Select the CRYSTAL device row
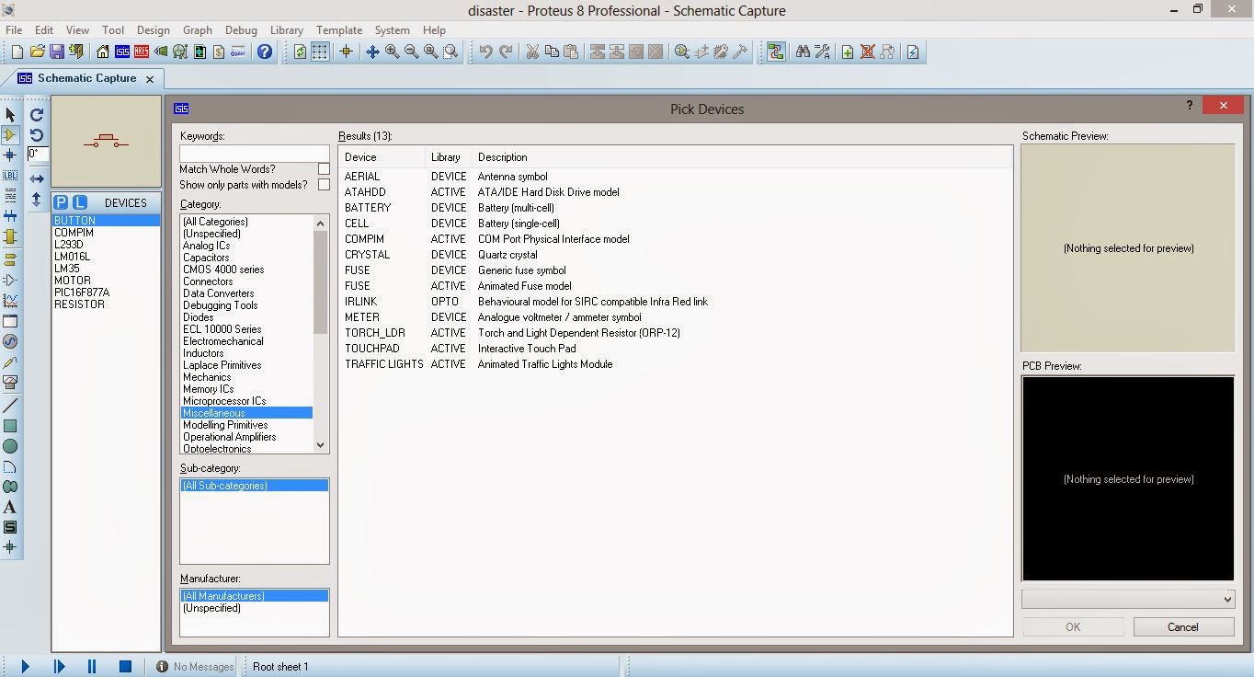Screen dimensions: 1254x677 (676, 255)
